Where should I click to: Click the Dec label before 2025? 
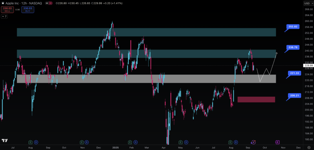[98, 148]
